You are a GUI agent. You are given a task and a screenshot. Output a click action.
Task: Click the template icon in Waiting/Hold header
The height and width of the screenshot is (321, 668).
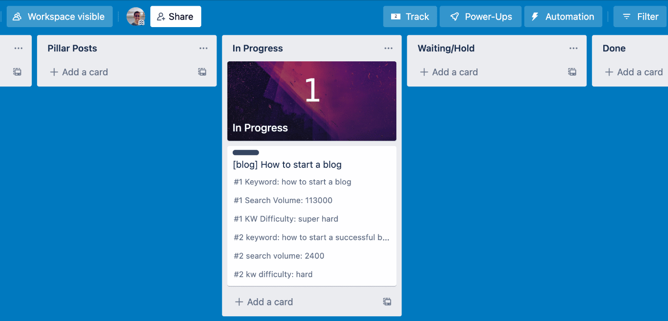coord(572,72)
